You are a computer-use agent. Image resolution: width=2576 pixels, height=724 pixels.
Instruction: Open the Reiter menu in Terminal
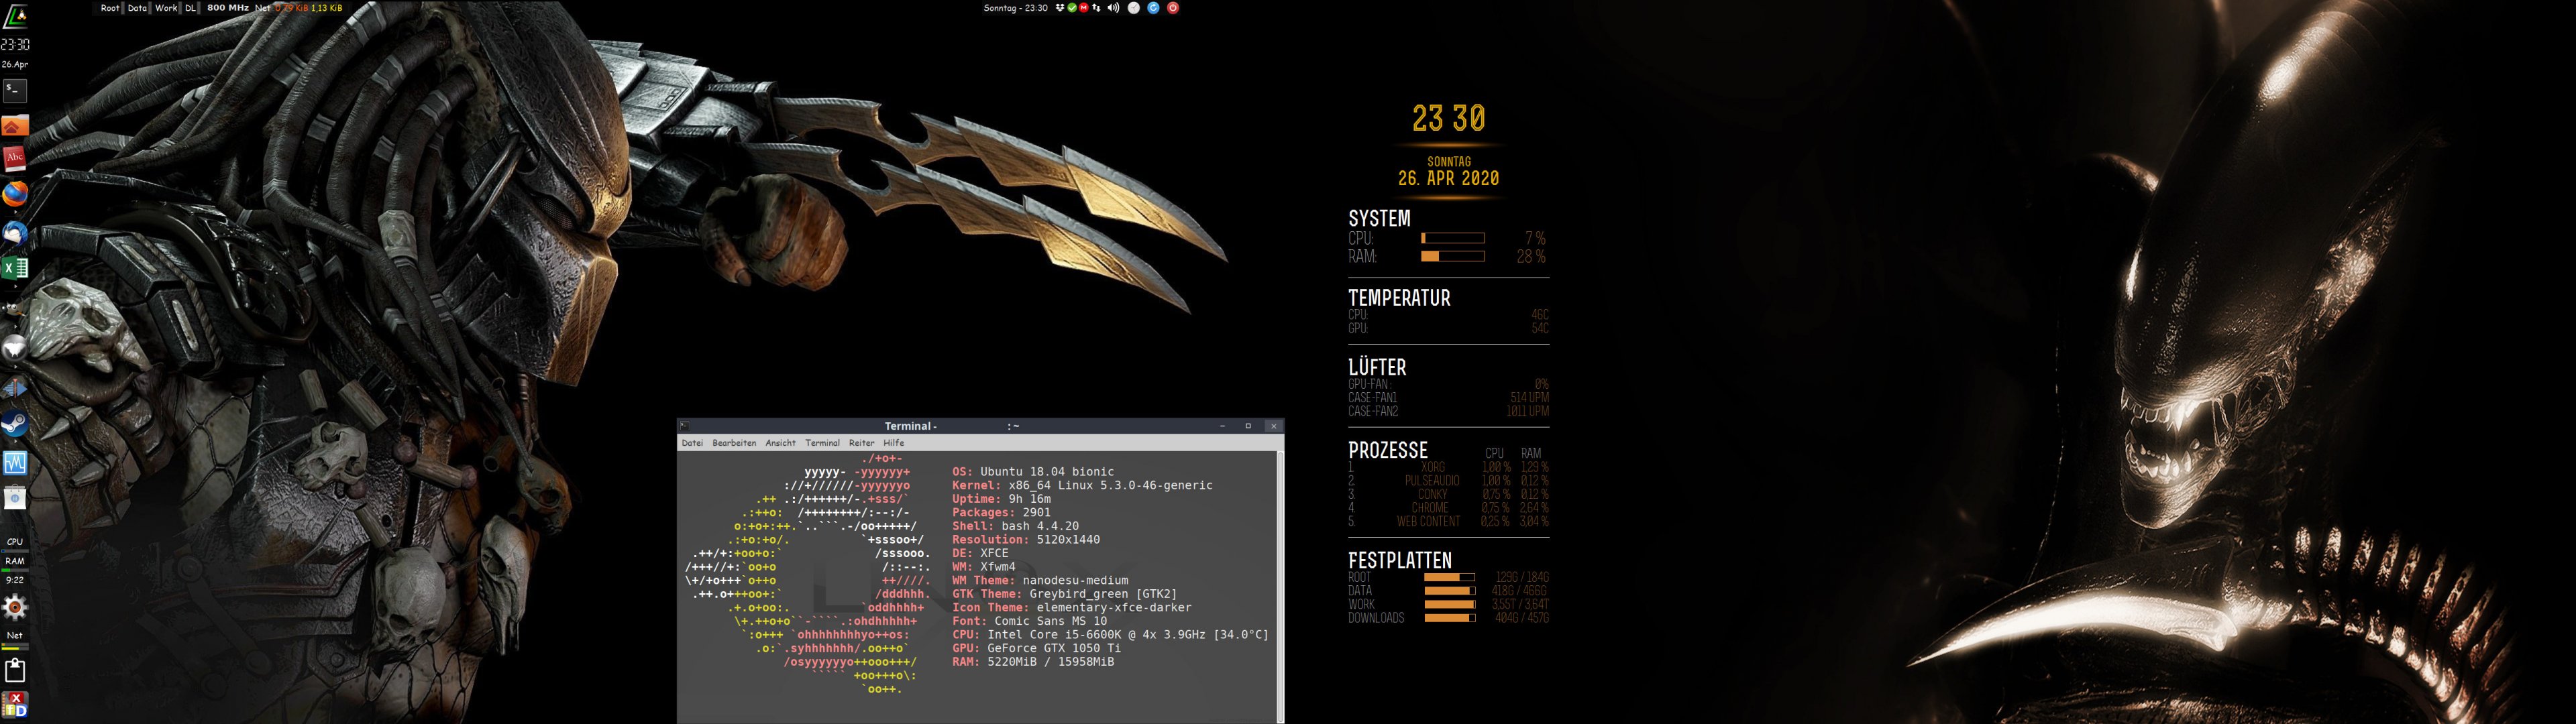[861, 443]
